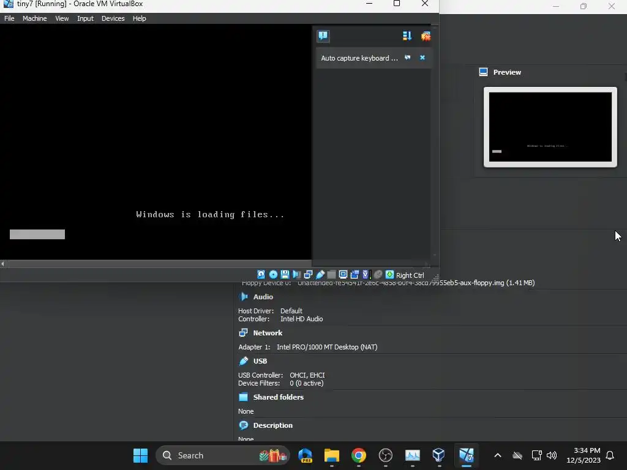
Task: Click the recording status icon
Action: coord(355,275)
